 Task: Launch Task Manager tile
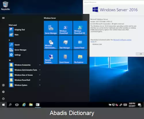(65, 42)
